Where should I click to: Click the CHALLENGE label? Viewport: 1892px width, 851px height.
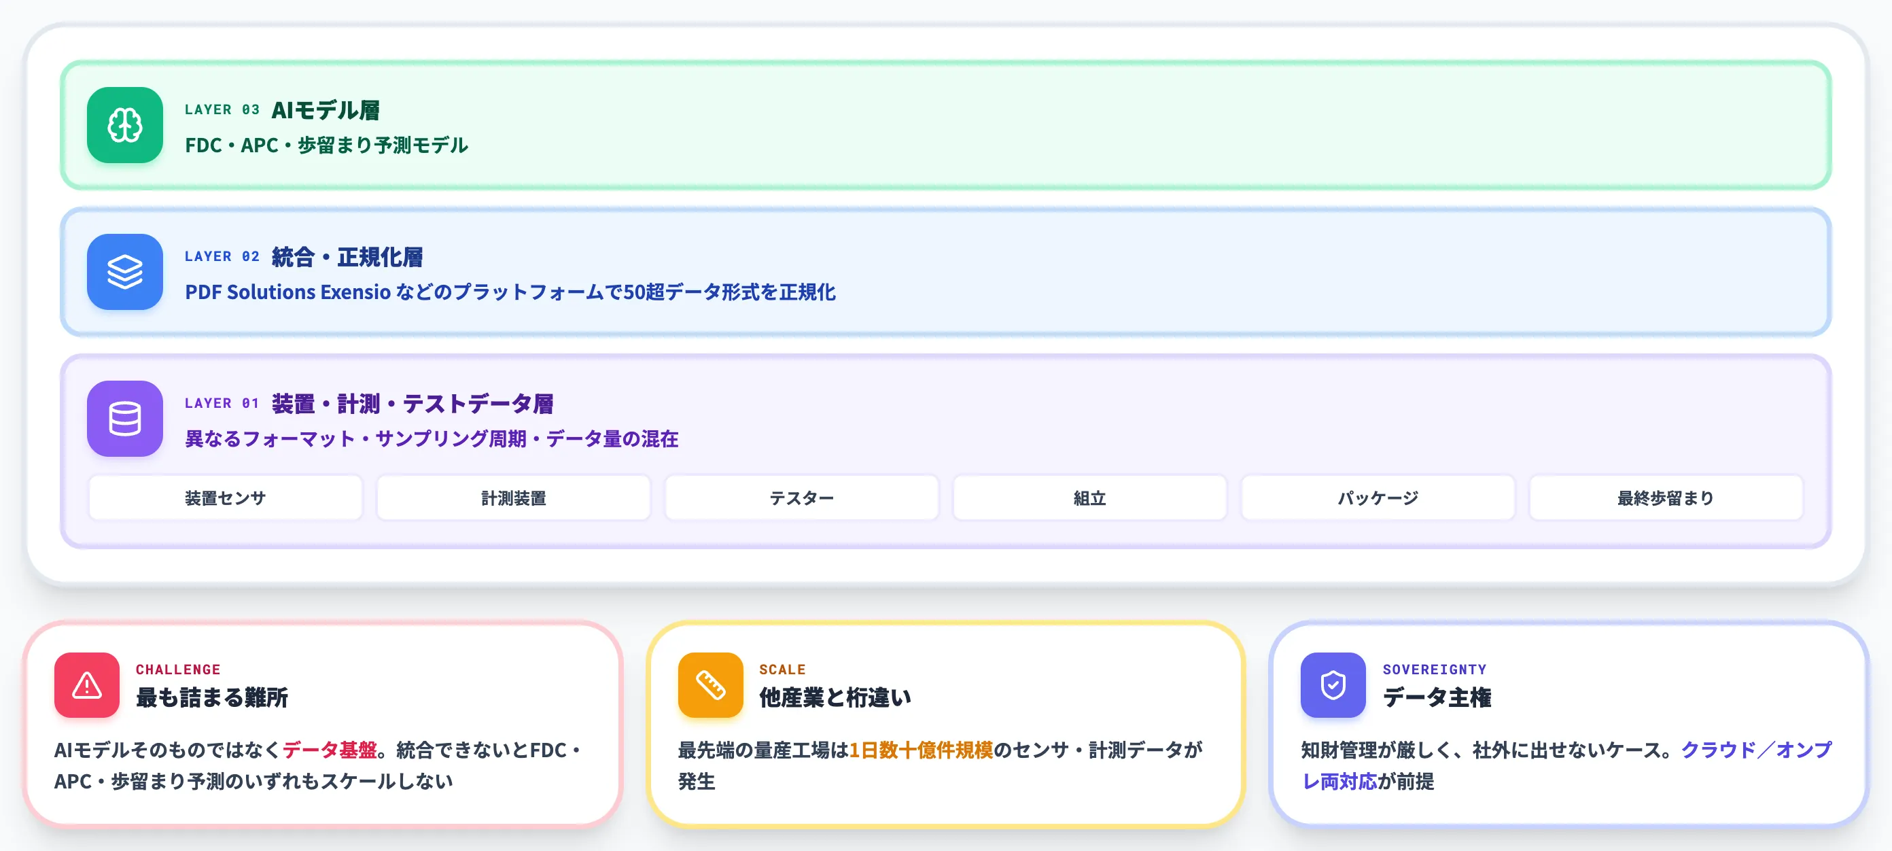pos(178,670)
